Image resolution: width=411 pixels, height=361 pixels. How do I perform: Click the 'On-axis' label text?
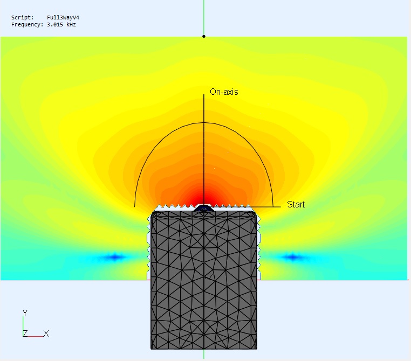pos(224,92)
